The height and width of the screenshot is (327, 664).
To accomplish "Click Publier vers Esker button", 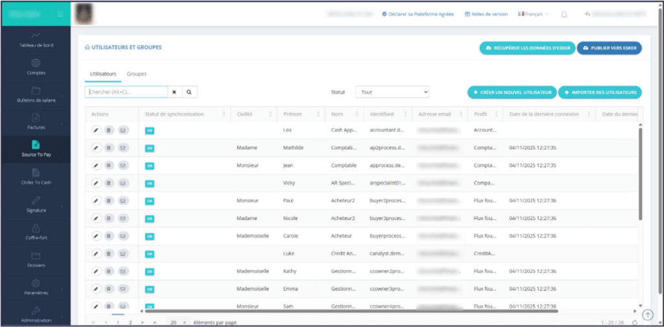I will (610, 48).
